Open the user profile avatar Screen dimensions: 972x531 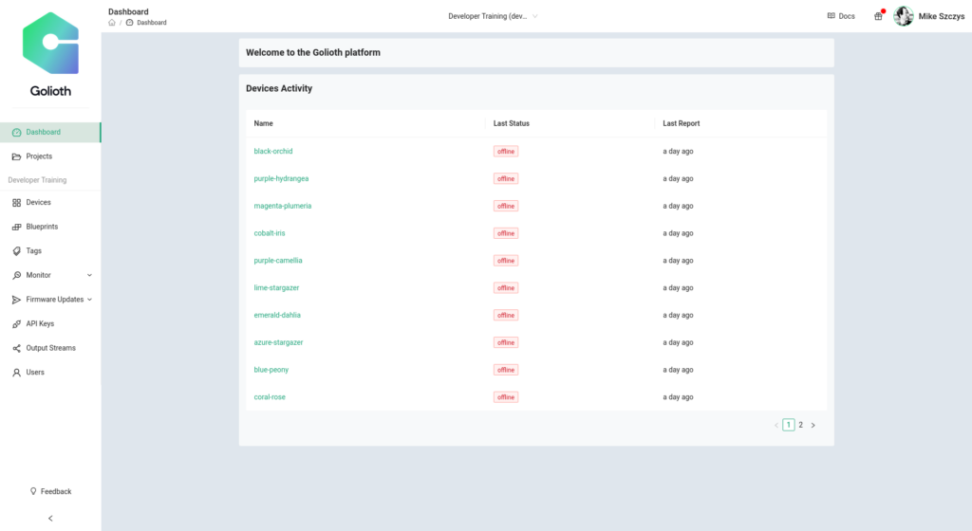click(x=904, y=16)
